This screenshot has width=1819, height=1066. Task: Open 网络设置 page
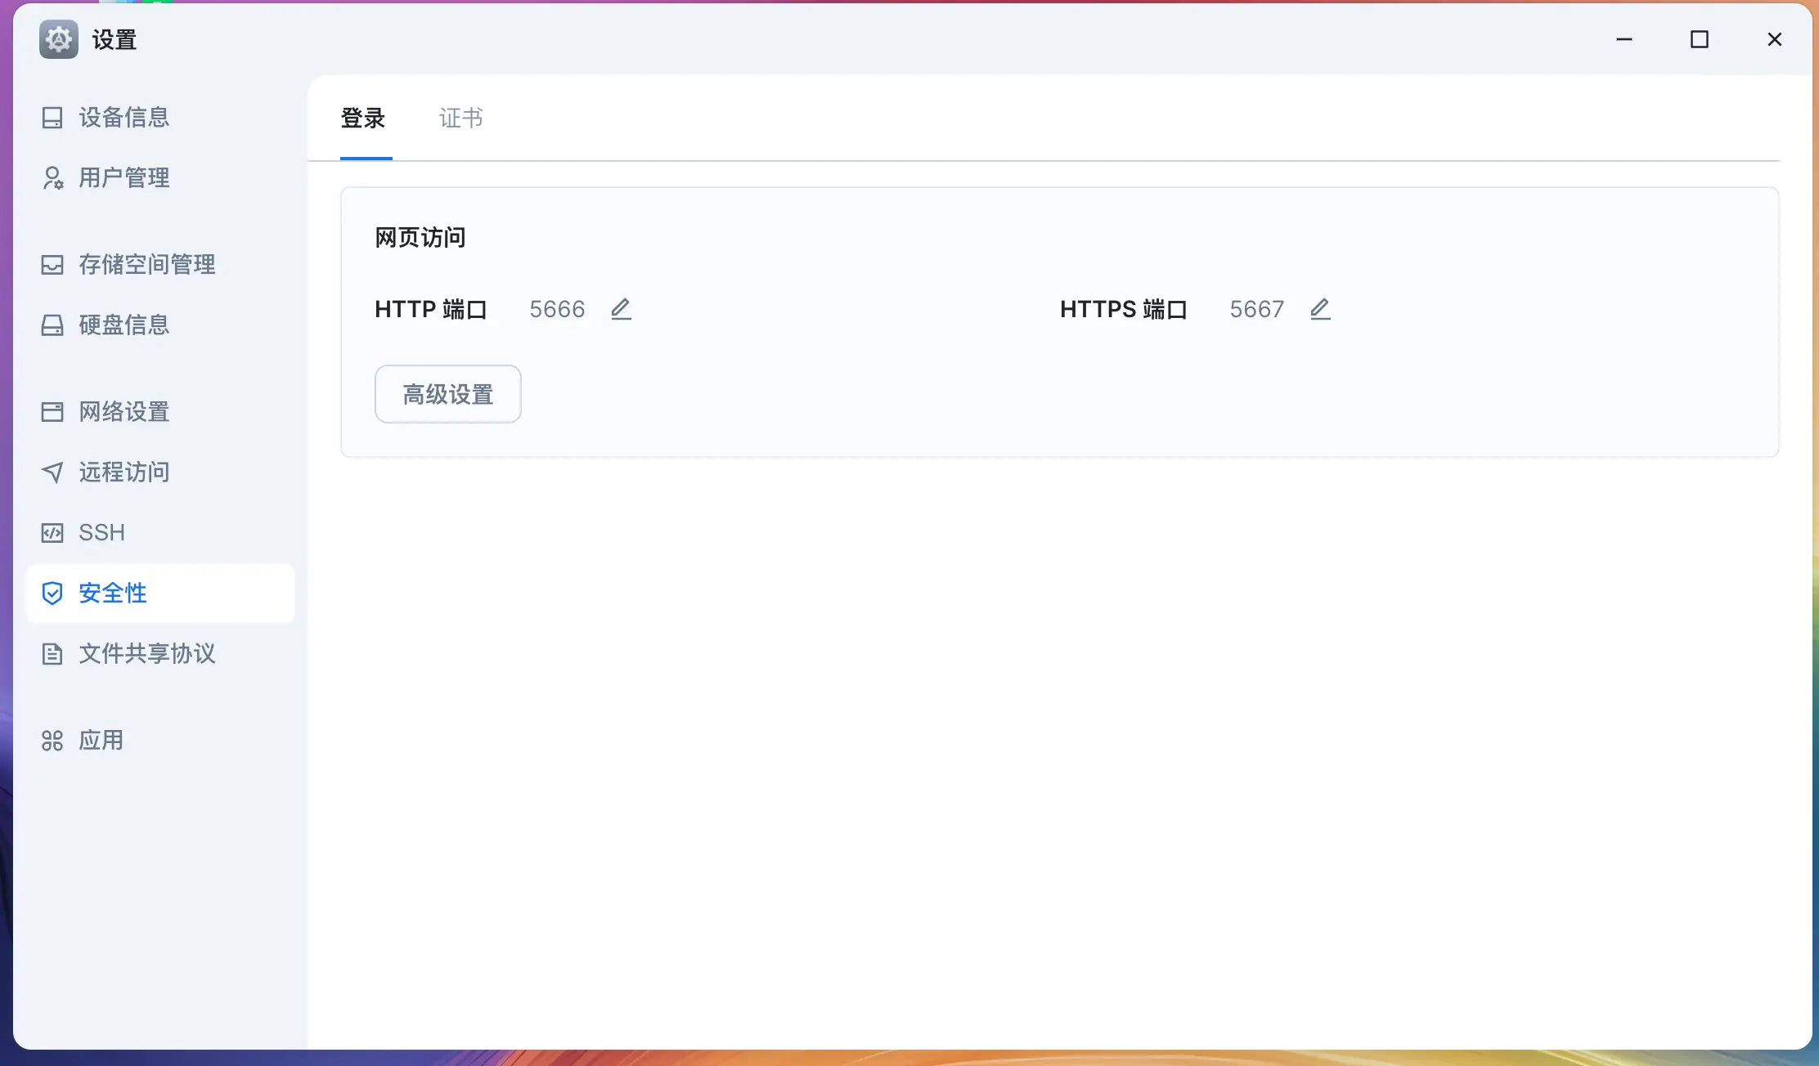(160, 412)
